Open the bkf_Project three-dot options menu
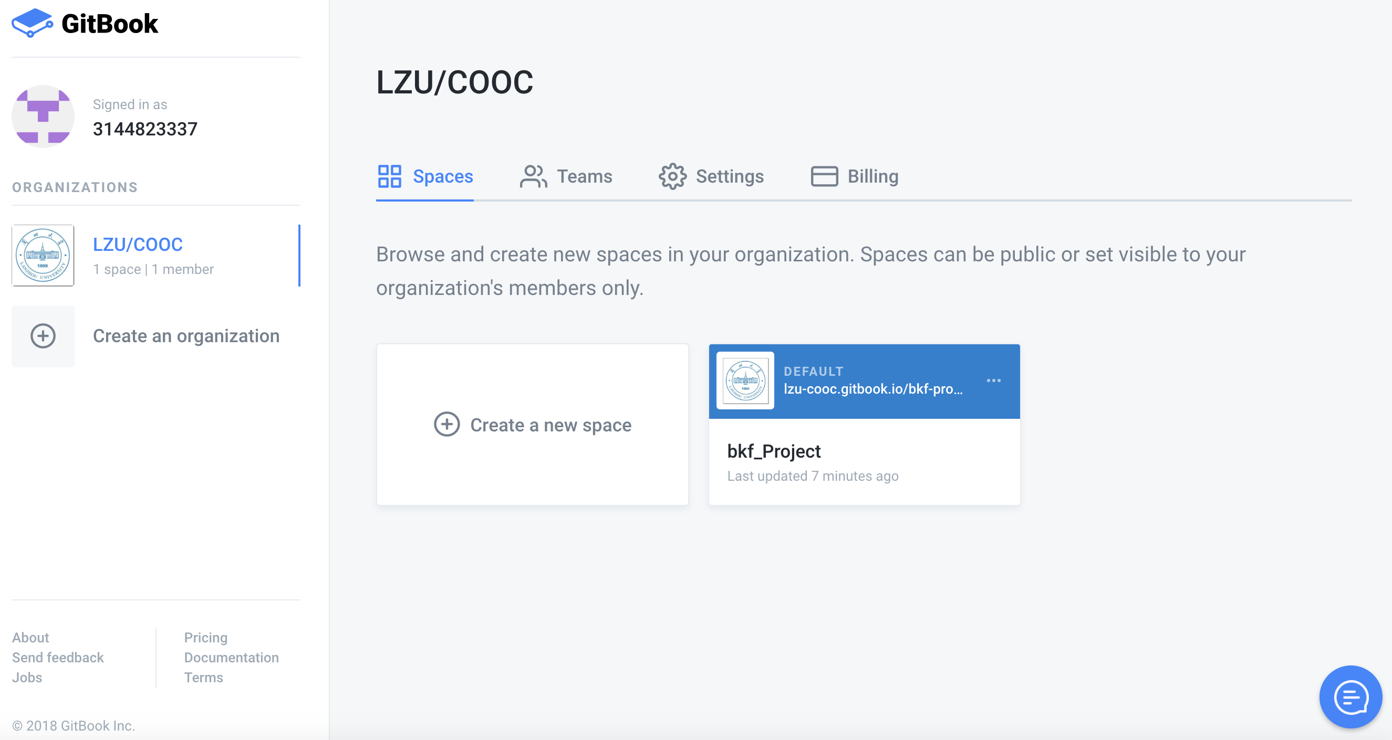The height and width of the screenshot is (740, 1392). (x=993, y=380)
